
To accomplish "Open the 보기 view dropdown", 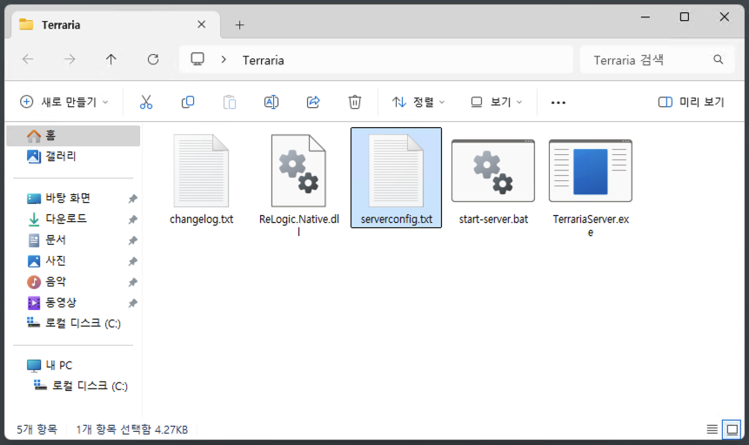I will (x=497, y=102).
